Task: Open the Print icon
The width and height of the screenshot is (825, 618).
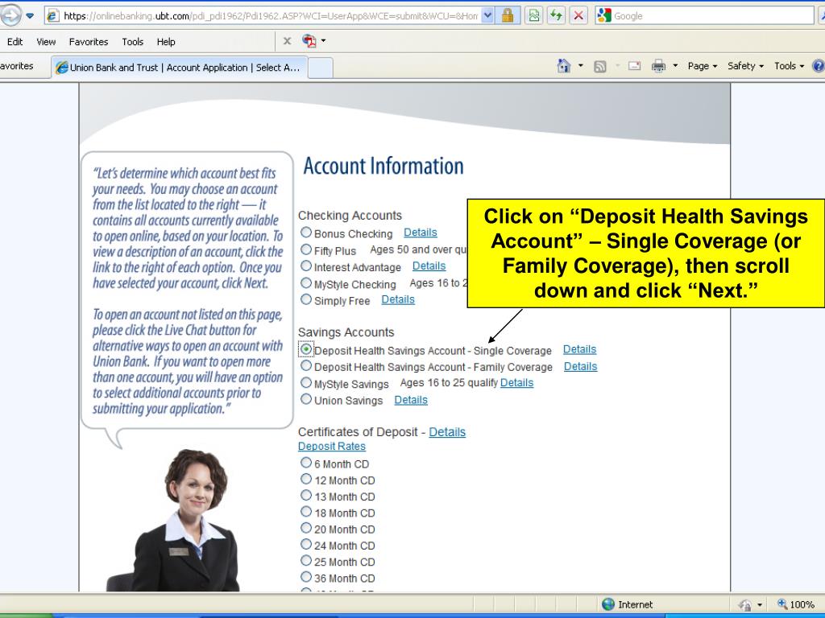Action: (659, 66)
